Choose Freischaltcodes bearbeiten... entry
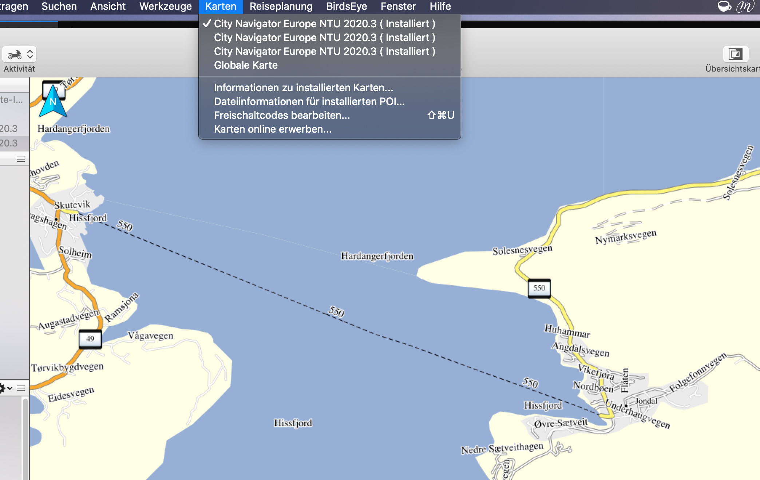This screenshot has width=760, height=480. [x=282, y=115]
